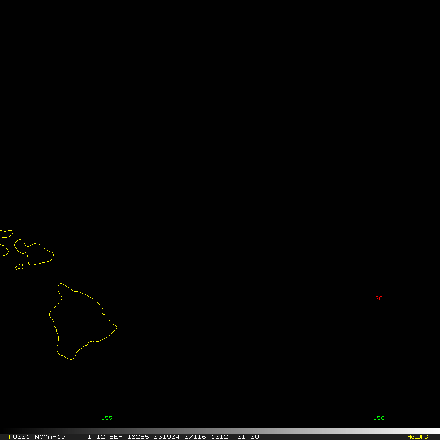Screen dimensions: 440x440
Task: Click the partial Lanai outline at left edge
Action: [x=3, y=250]
